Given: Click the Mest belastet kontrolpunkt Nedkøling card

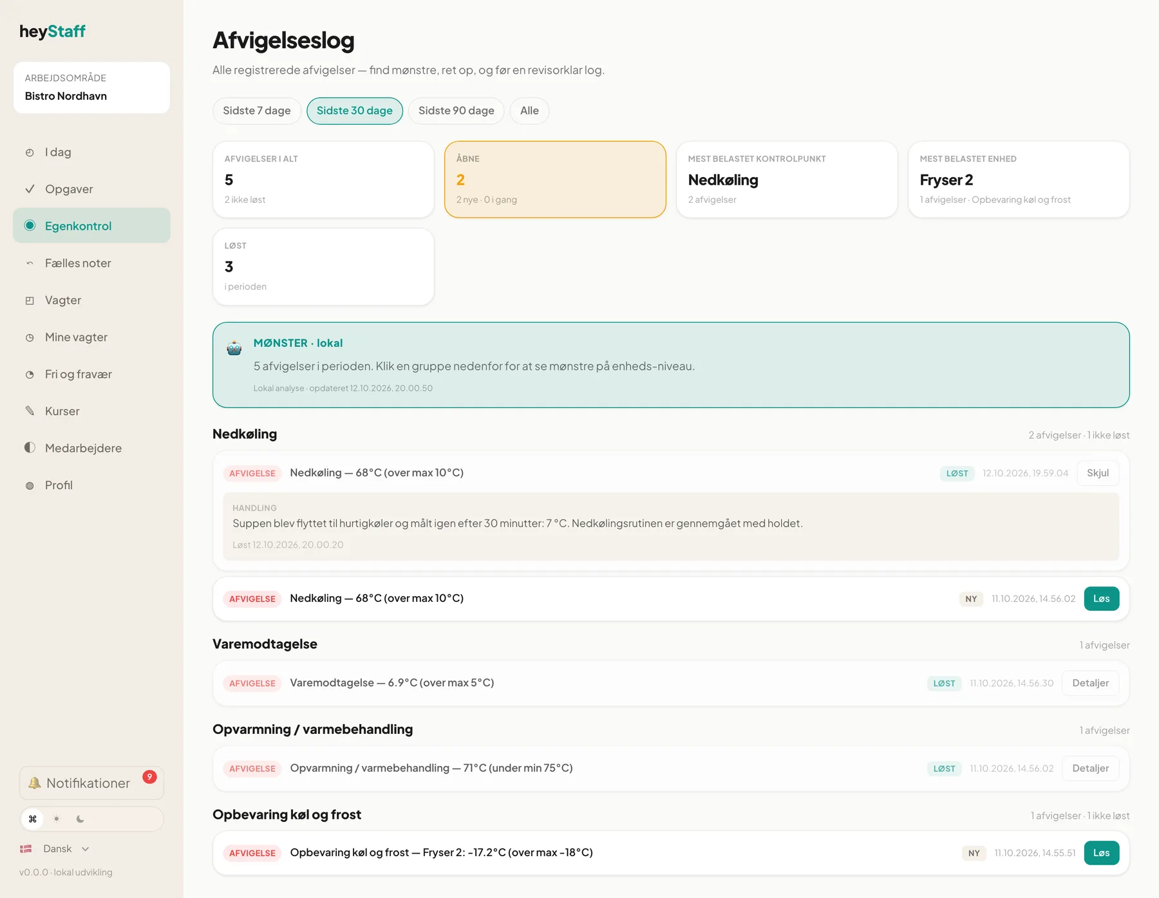Looking at the screenshot, I should (x=787, y=180).
